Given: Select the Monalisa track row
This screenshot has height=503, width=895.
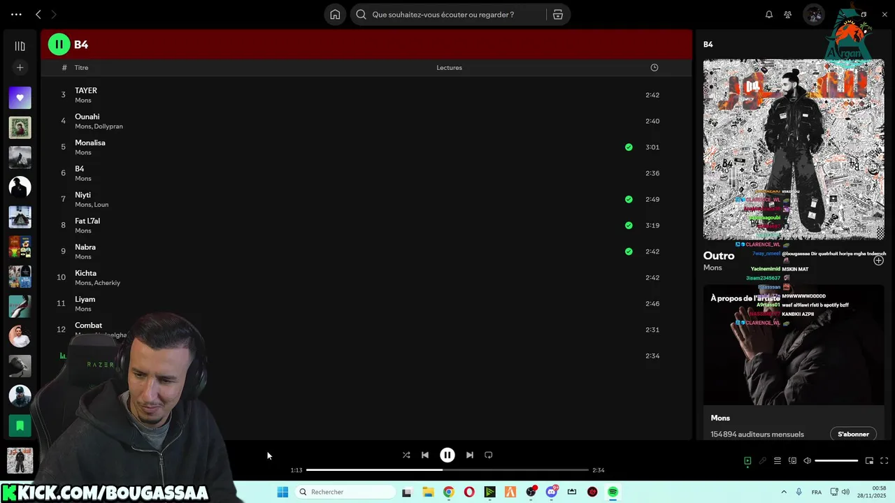Looking at the screenshot, I should 366,147.
